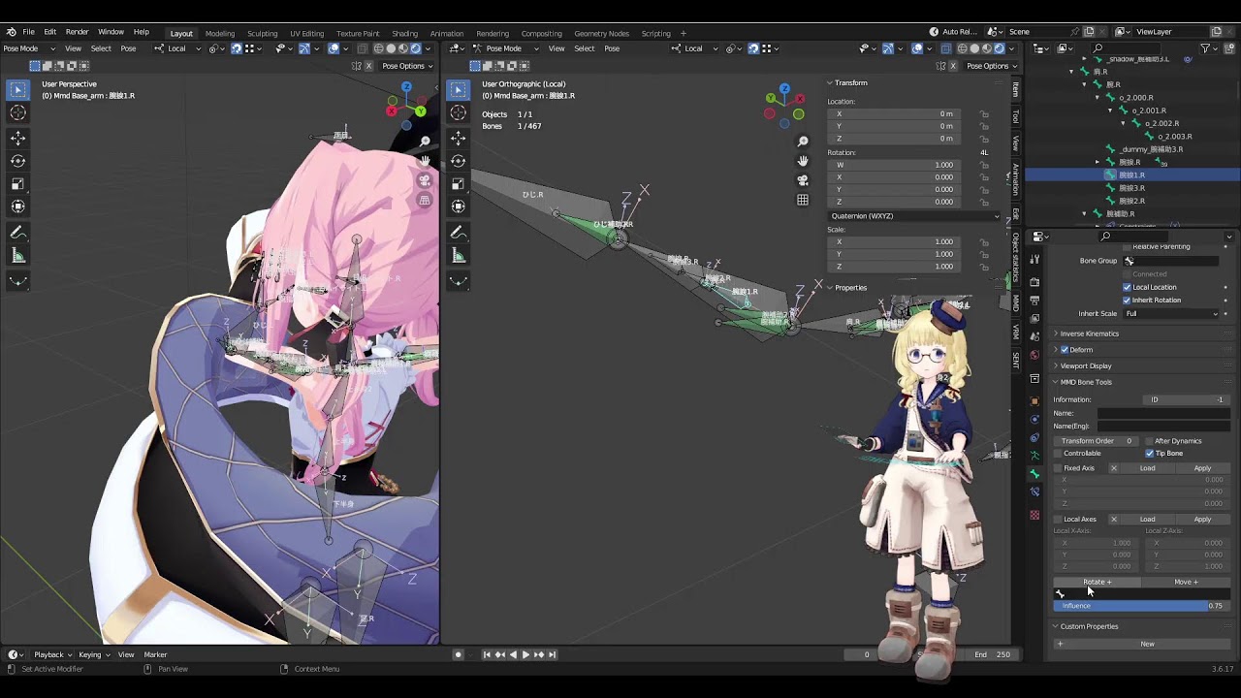Activate the Cursor tool in left viewport

(17, 113)
